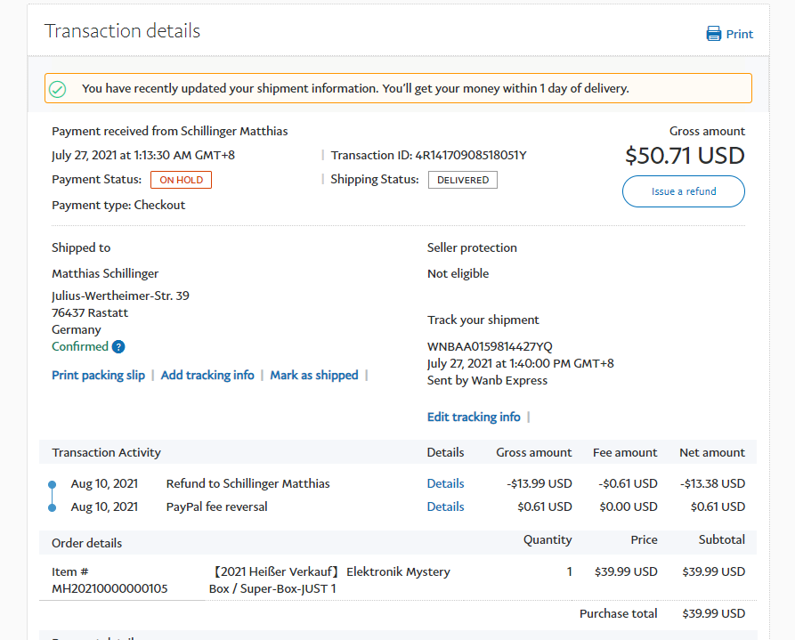Click the Transaction Activity section header
795x640 pixels.
106,452
